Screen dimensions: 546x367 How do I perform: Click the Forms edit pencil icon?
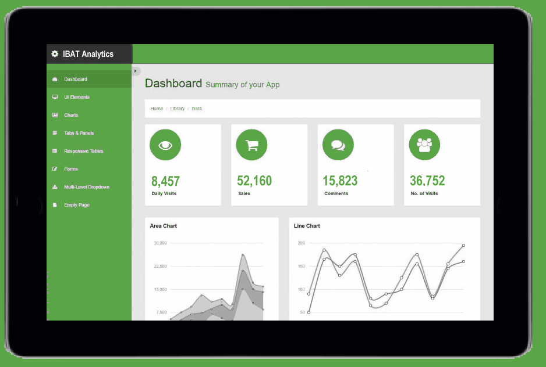point(55,169)
